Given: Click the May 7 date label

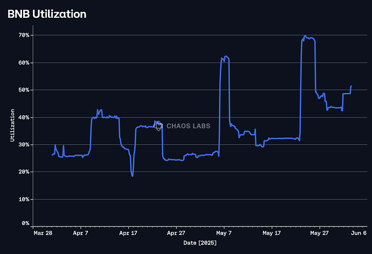Looking at the screenshot, I should click(224, 233).
